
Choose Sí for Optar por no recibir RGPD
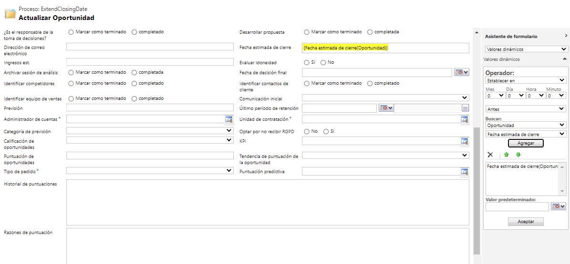coord(326,131)
